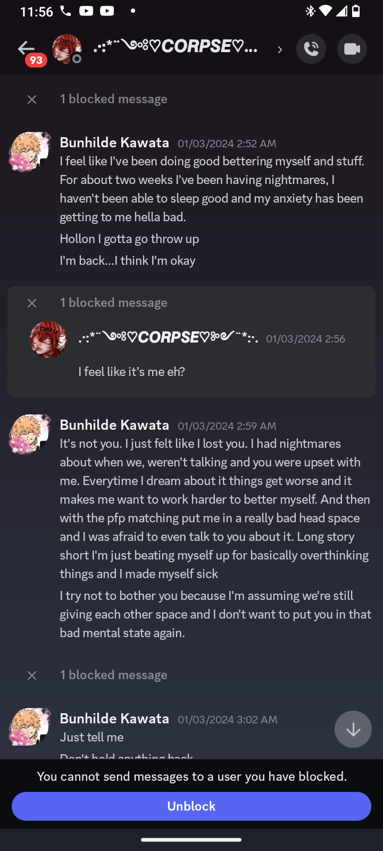This screenshot has height=851, width=383.
Task: Start a voice call
Action: coord(311,49)
